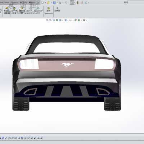Screen dimensions: 144x144
Task: Activate the Select cursor tool
Action: (72, 3)
